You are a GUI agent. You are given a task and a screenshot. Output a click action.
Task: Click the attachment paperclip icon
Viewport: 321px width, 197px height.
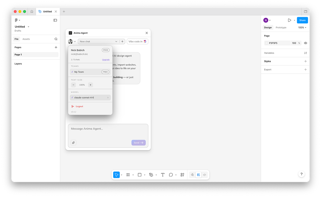pos(73,143)
